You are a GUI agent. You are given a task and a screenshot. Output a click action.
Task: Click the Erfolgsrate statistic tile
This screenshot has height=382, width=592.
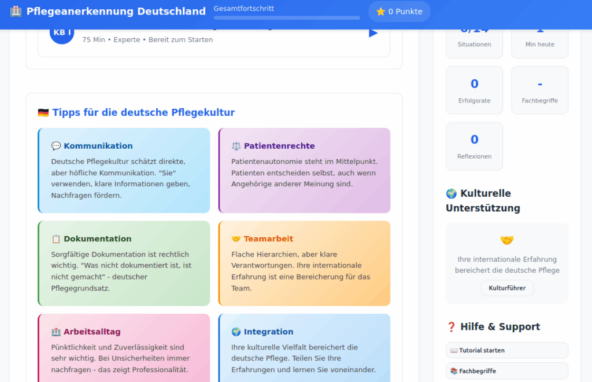click(474, 90)
